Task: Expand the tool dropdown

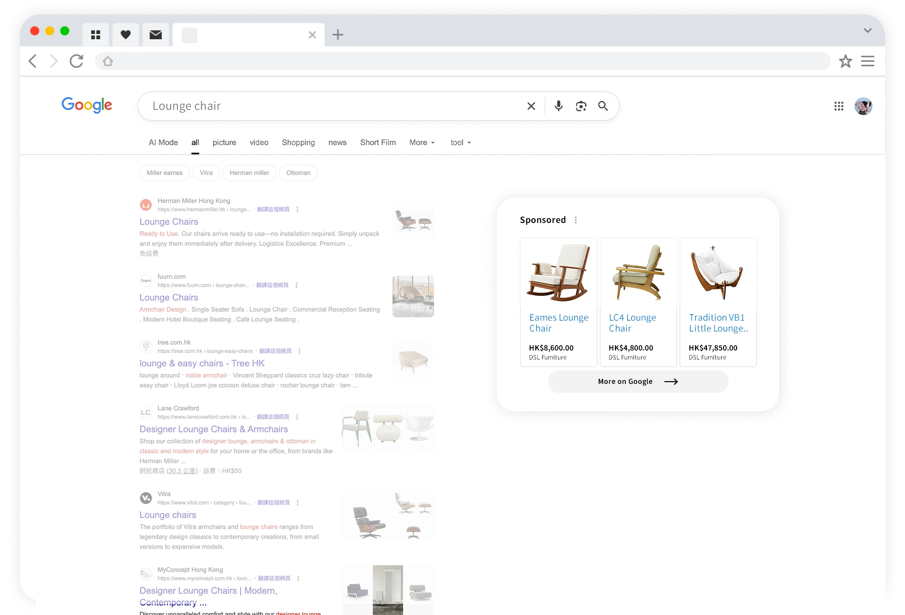Action: click(x=461, y=142)
